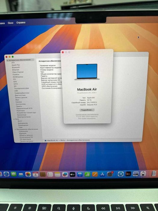
Task: Launch Telegram from the Dock
Action: [121, 174]
